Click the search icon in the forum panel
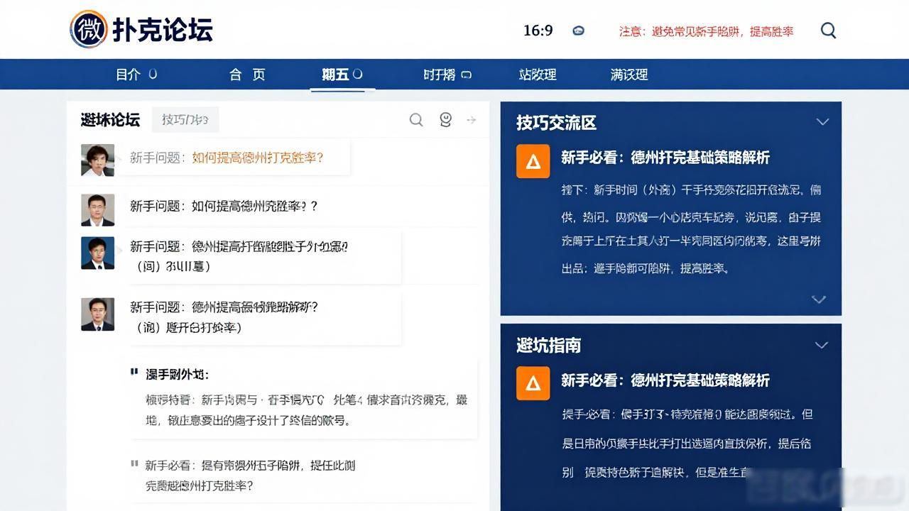Screen dimensions: 909x511 point(416,120)
